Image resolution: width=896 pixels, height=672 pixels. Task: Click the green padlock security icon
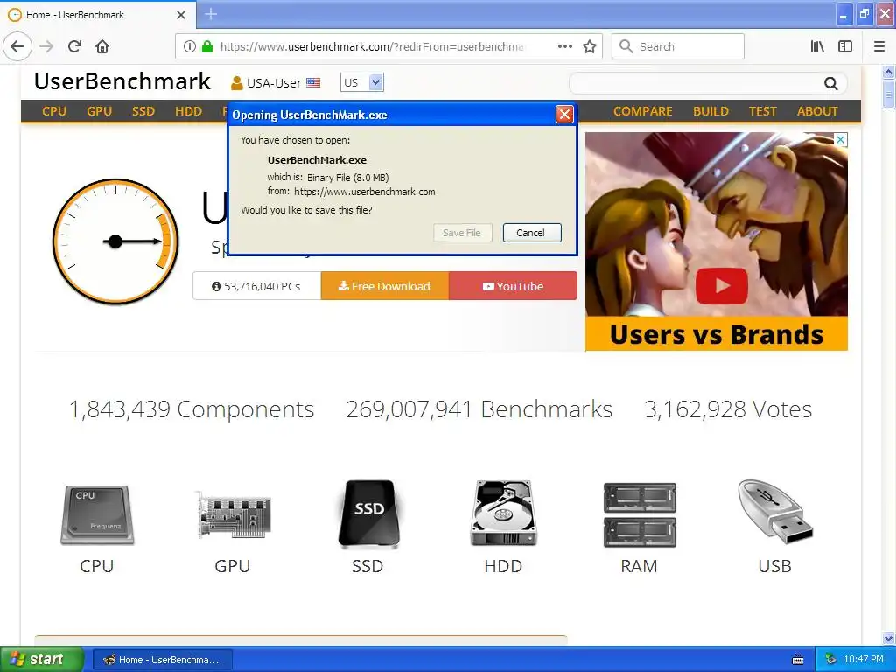click(x=207, y=46)
